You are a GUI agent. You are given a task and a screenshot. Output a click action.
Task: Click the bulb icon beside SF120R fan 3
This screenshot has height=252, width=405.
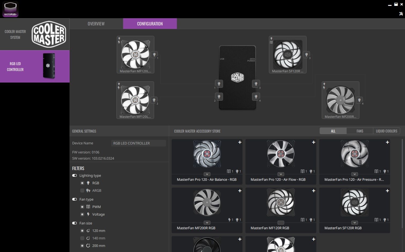[307, 55]
